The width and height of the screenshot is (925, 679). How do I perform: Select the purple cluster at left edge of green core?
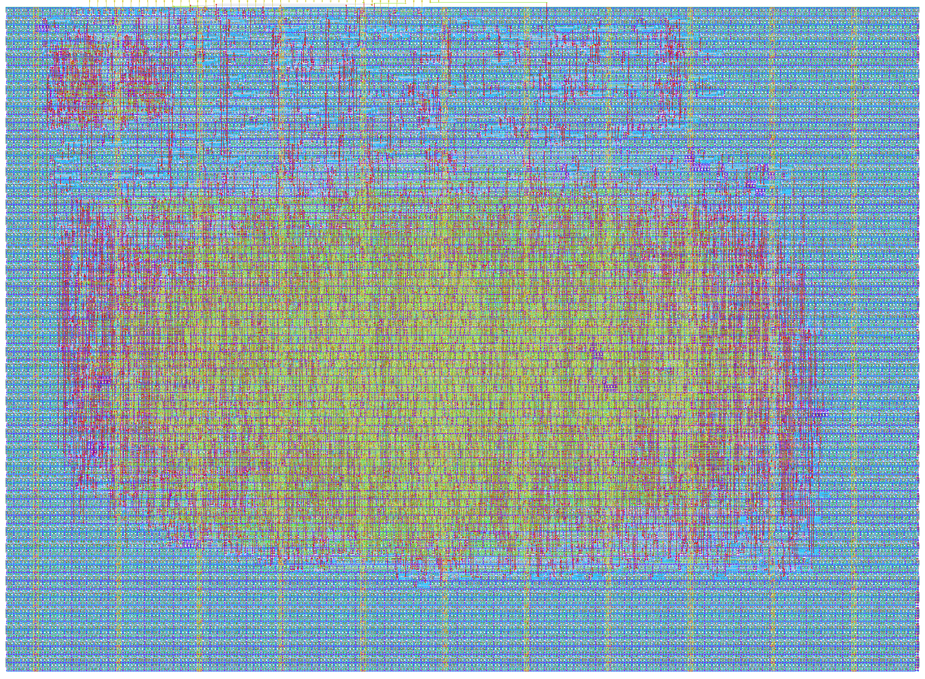pyautogui.click(x=104, y=380)
